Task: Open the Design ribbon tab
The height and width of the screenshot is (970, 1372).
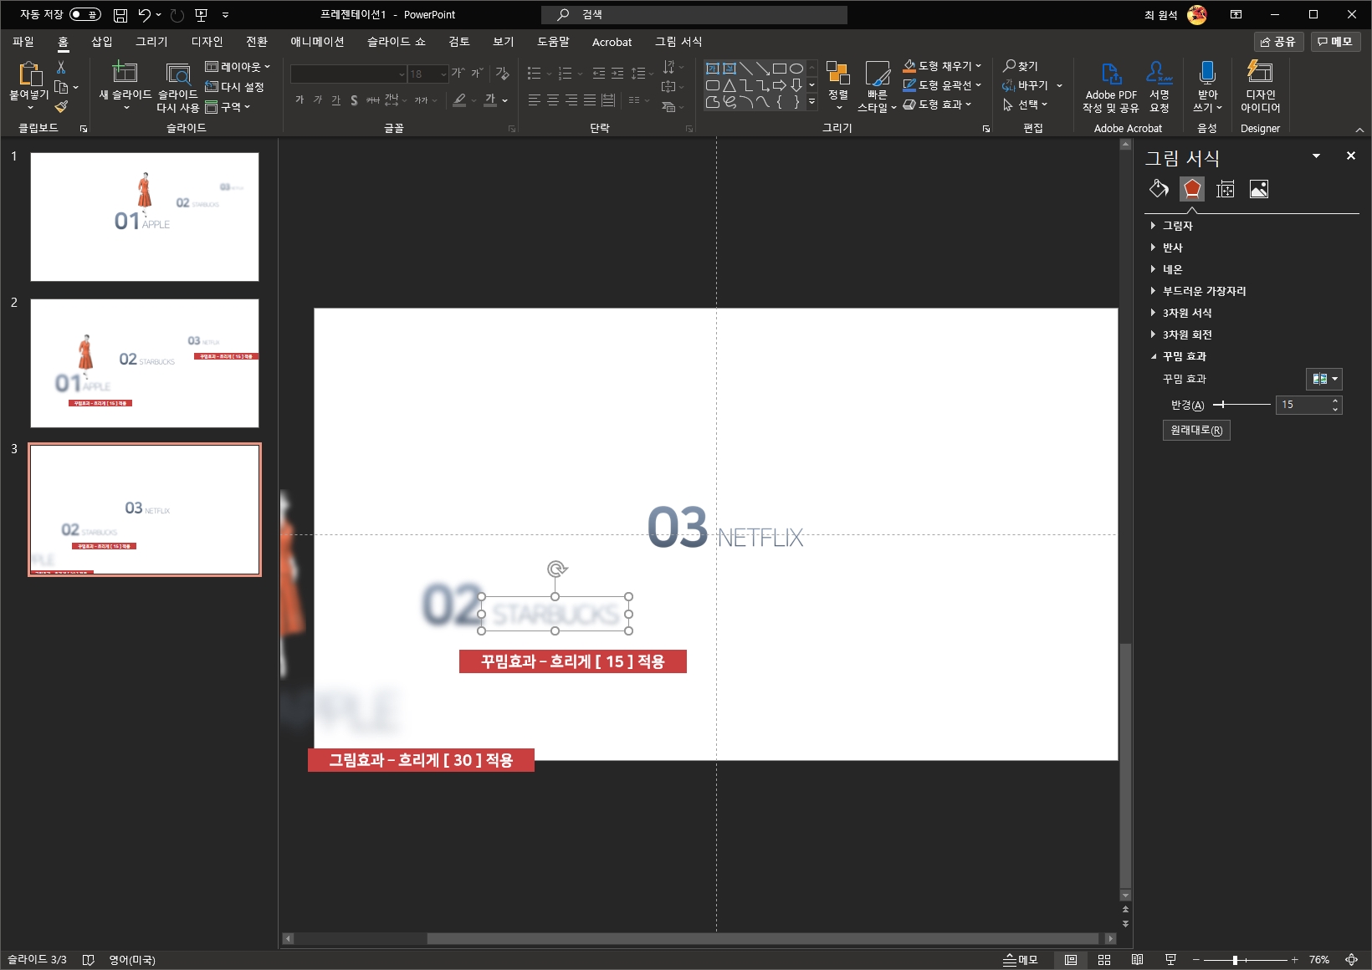Action: [207, 42]
